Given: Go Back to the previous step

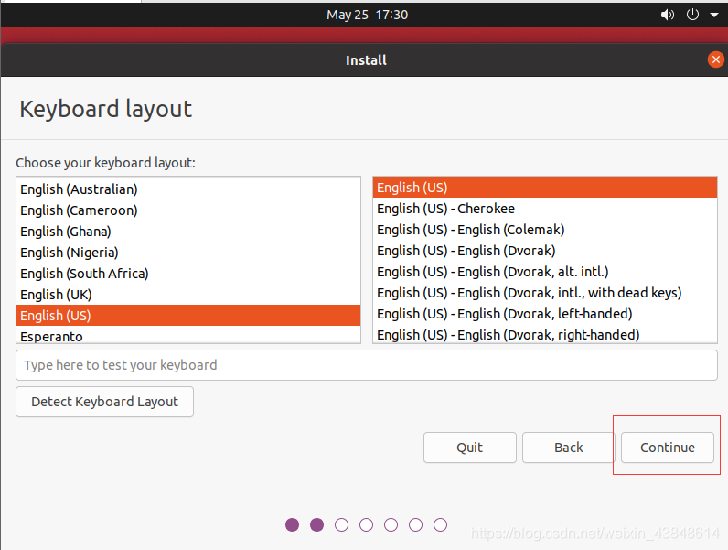Looking at the screenshot, I should point(568,448).
